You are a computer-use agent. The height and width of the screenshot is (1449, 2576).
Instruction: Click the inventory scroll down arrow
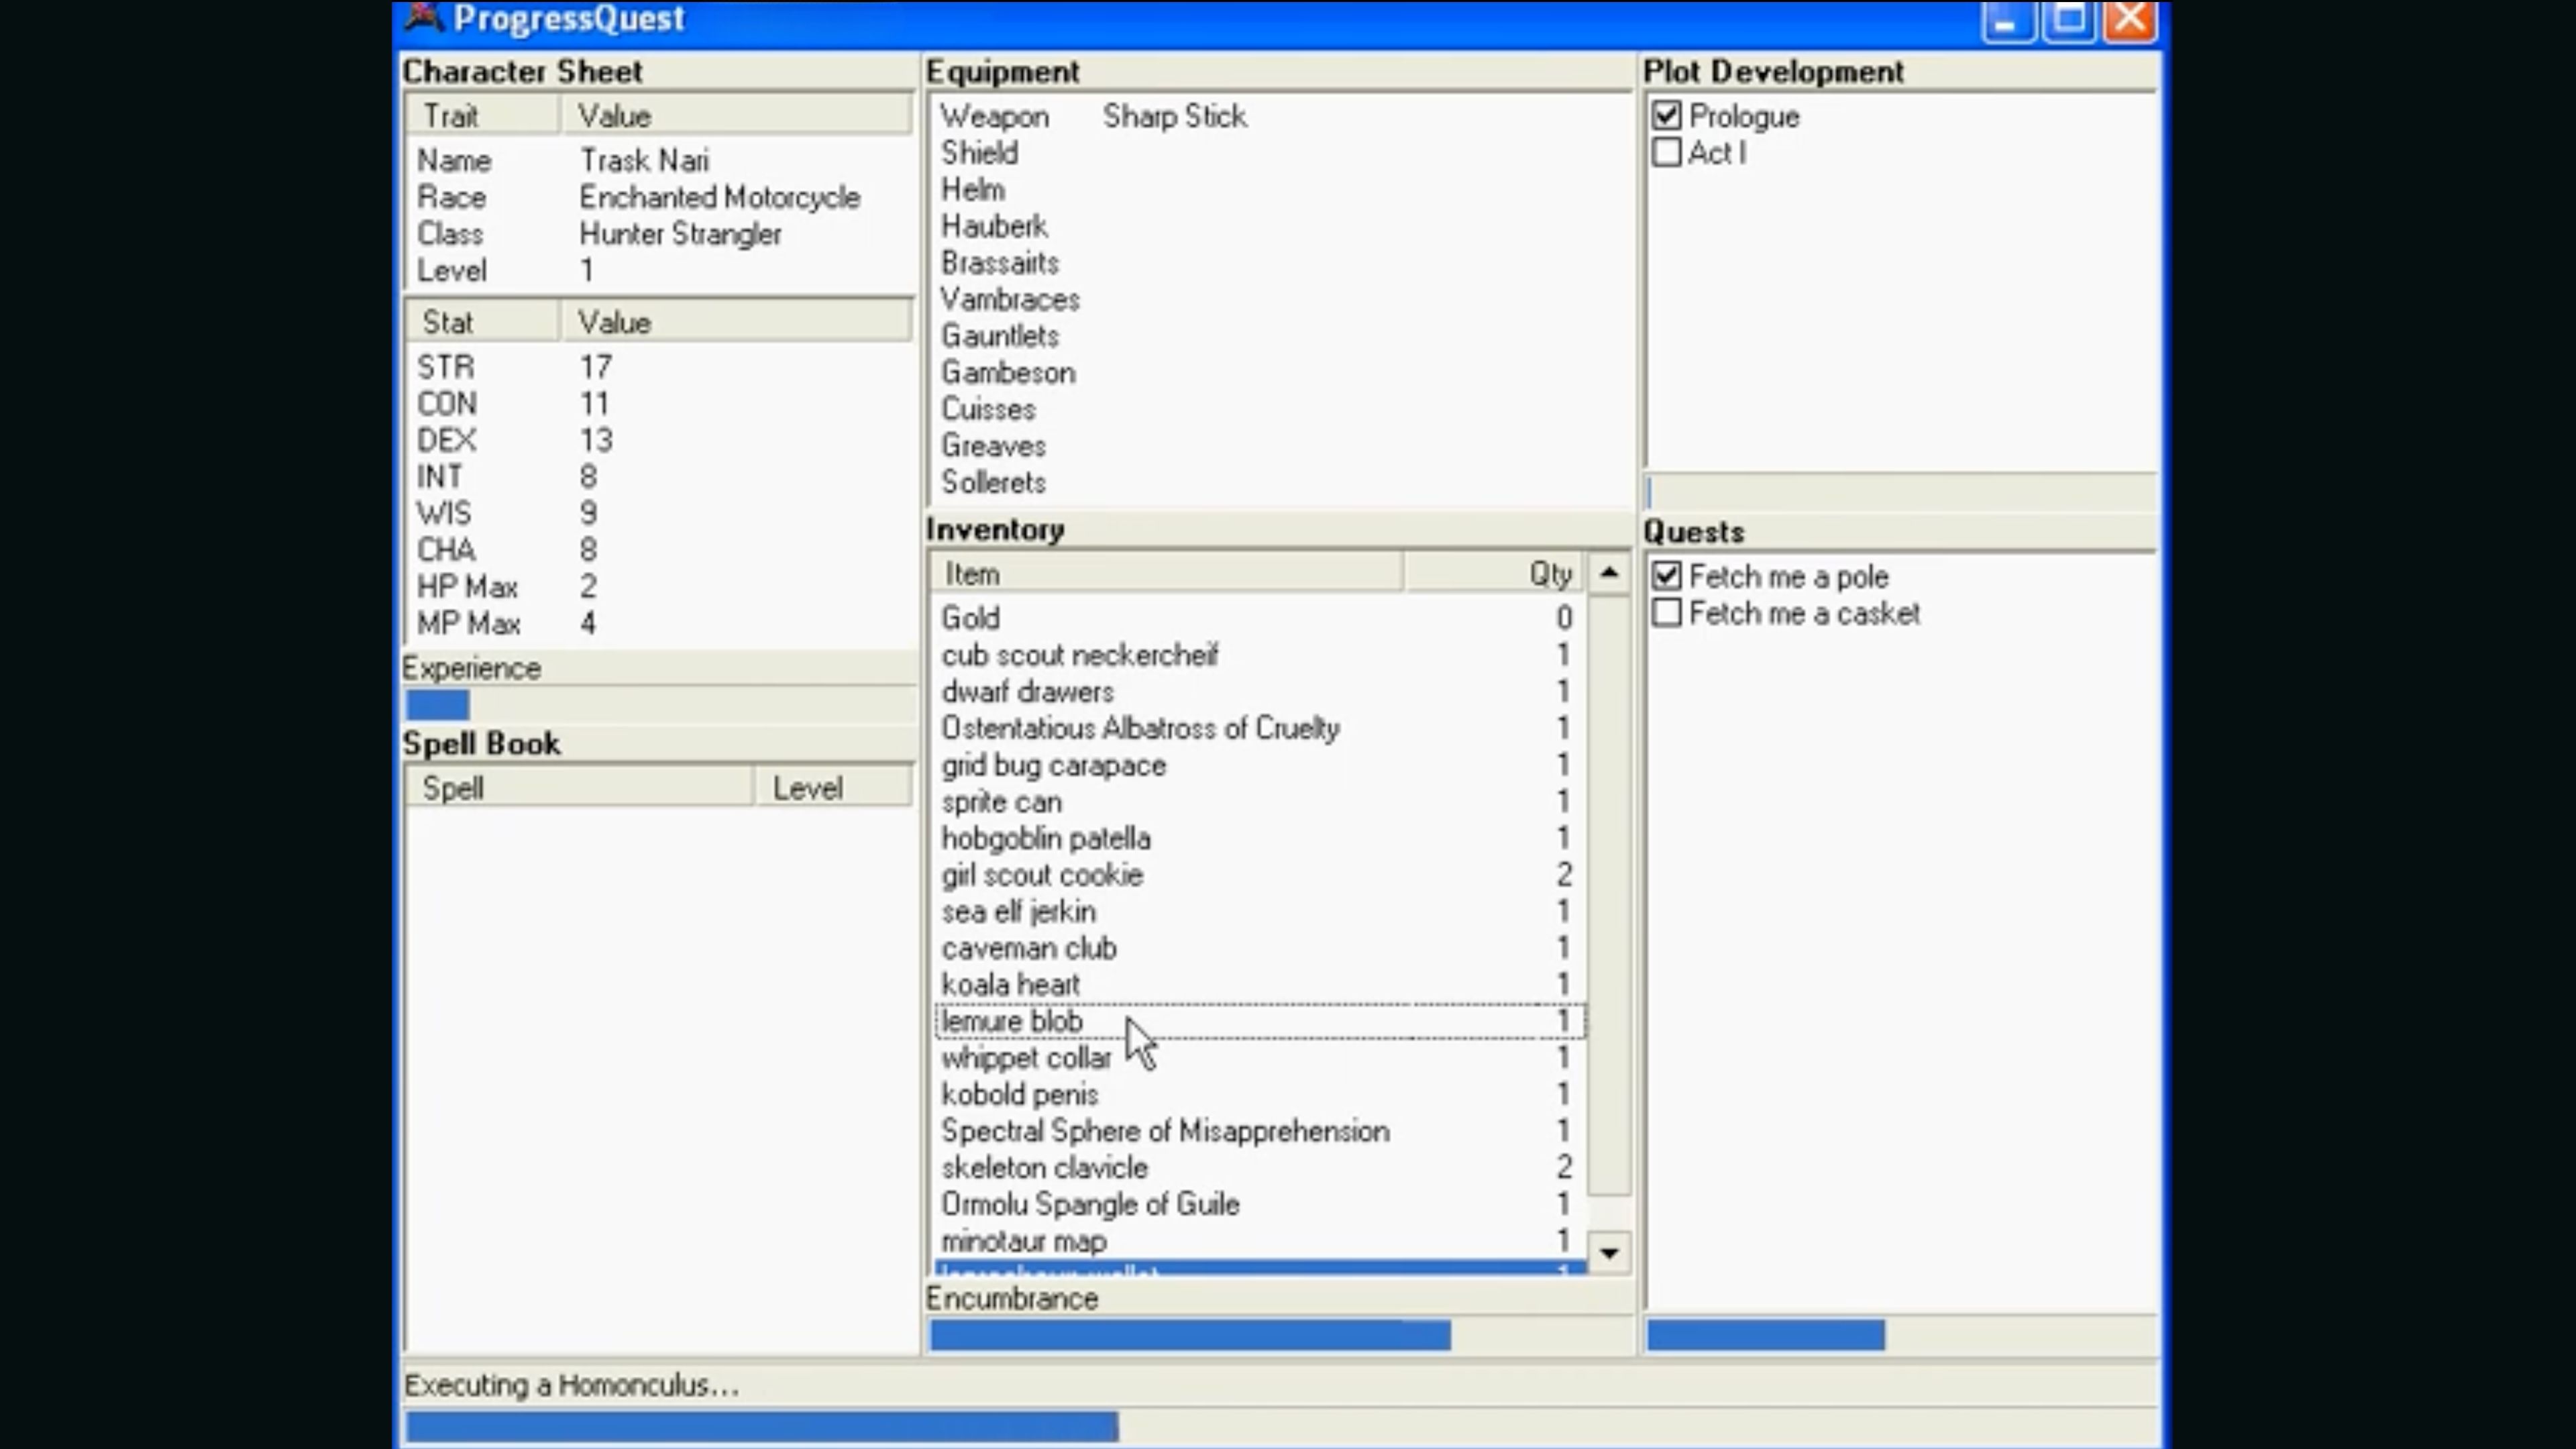[x=1609, y=1252]
